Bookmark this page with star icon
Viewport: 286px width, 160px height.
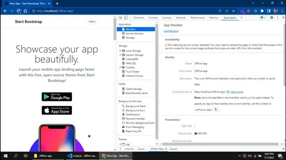pyautogui.click(x=234, y=11)
